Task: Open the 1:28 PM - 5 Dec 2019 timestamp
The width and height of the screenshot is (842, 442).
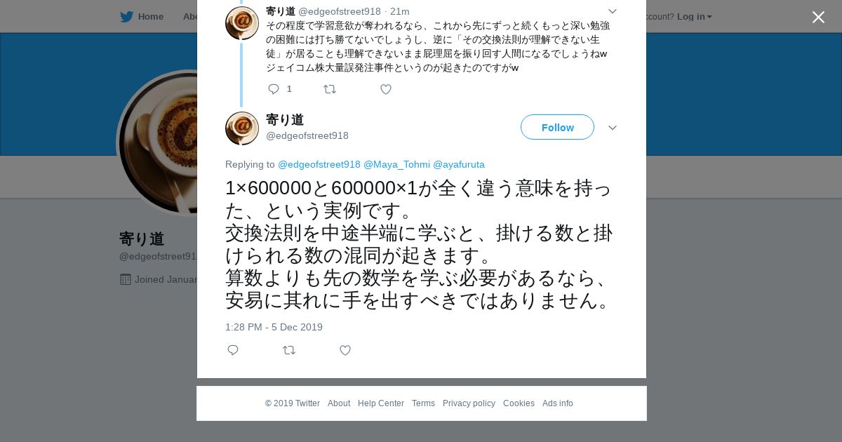Action: tap(274, 327)
